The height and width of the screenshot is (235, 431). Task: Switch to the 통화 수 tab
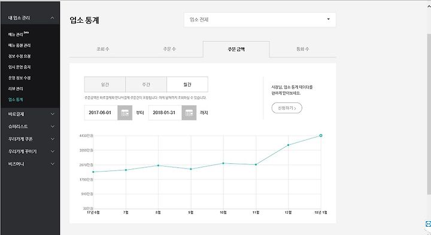click(x=303, y=49)
